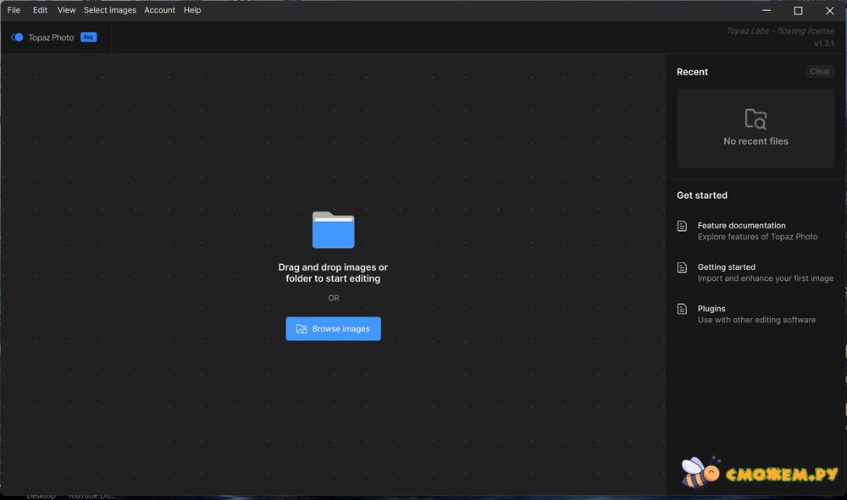Expand the Select images menu
Screen dimensions: 847x500
109,10
